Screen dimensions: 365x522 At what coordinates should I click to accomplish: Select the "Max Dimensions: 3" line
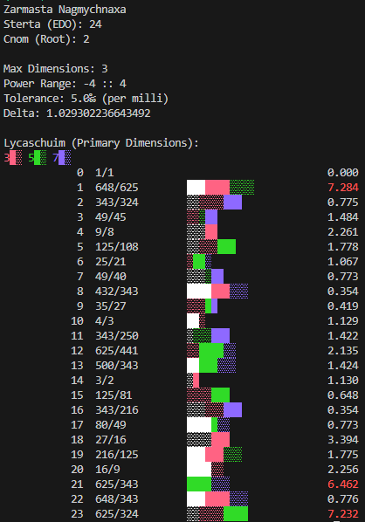click(x=56, y=69)
